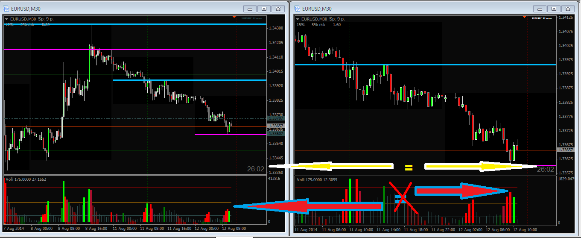Click the 1.34015 price on left price scale
Image resolution: width=581 pixels, height=238 pixels.
pyautogui.click(x=276, y=71)
